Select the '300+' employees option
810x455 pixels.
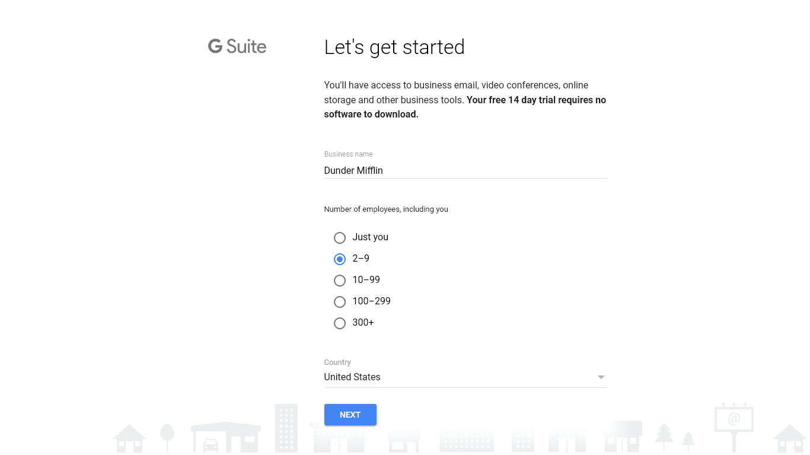(340, 323)
